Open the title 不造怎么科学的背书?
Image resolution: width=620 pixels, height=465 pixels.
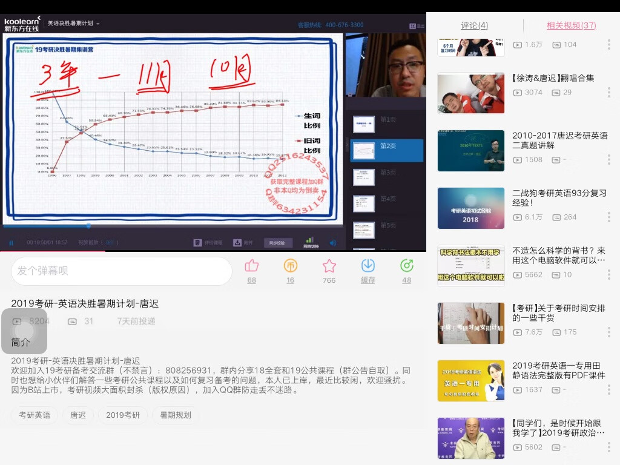click(559, 256)
